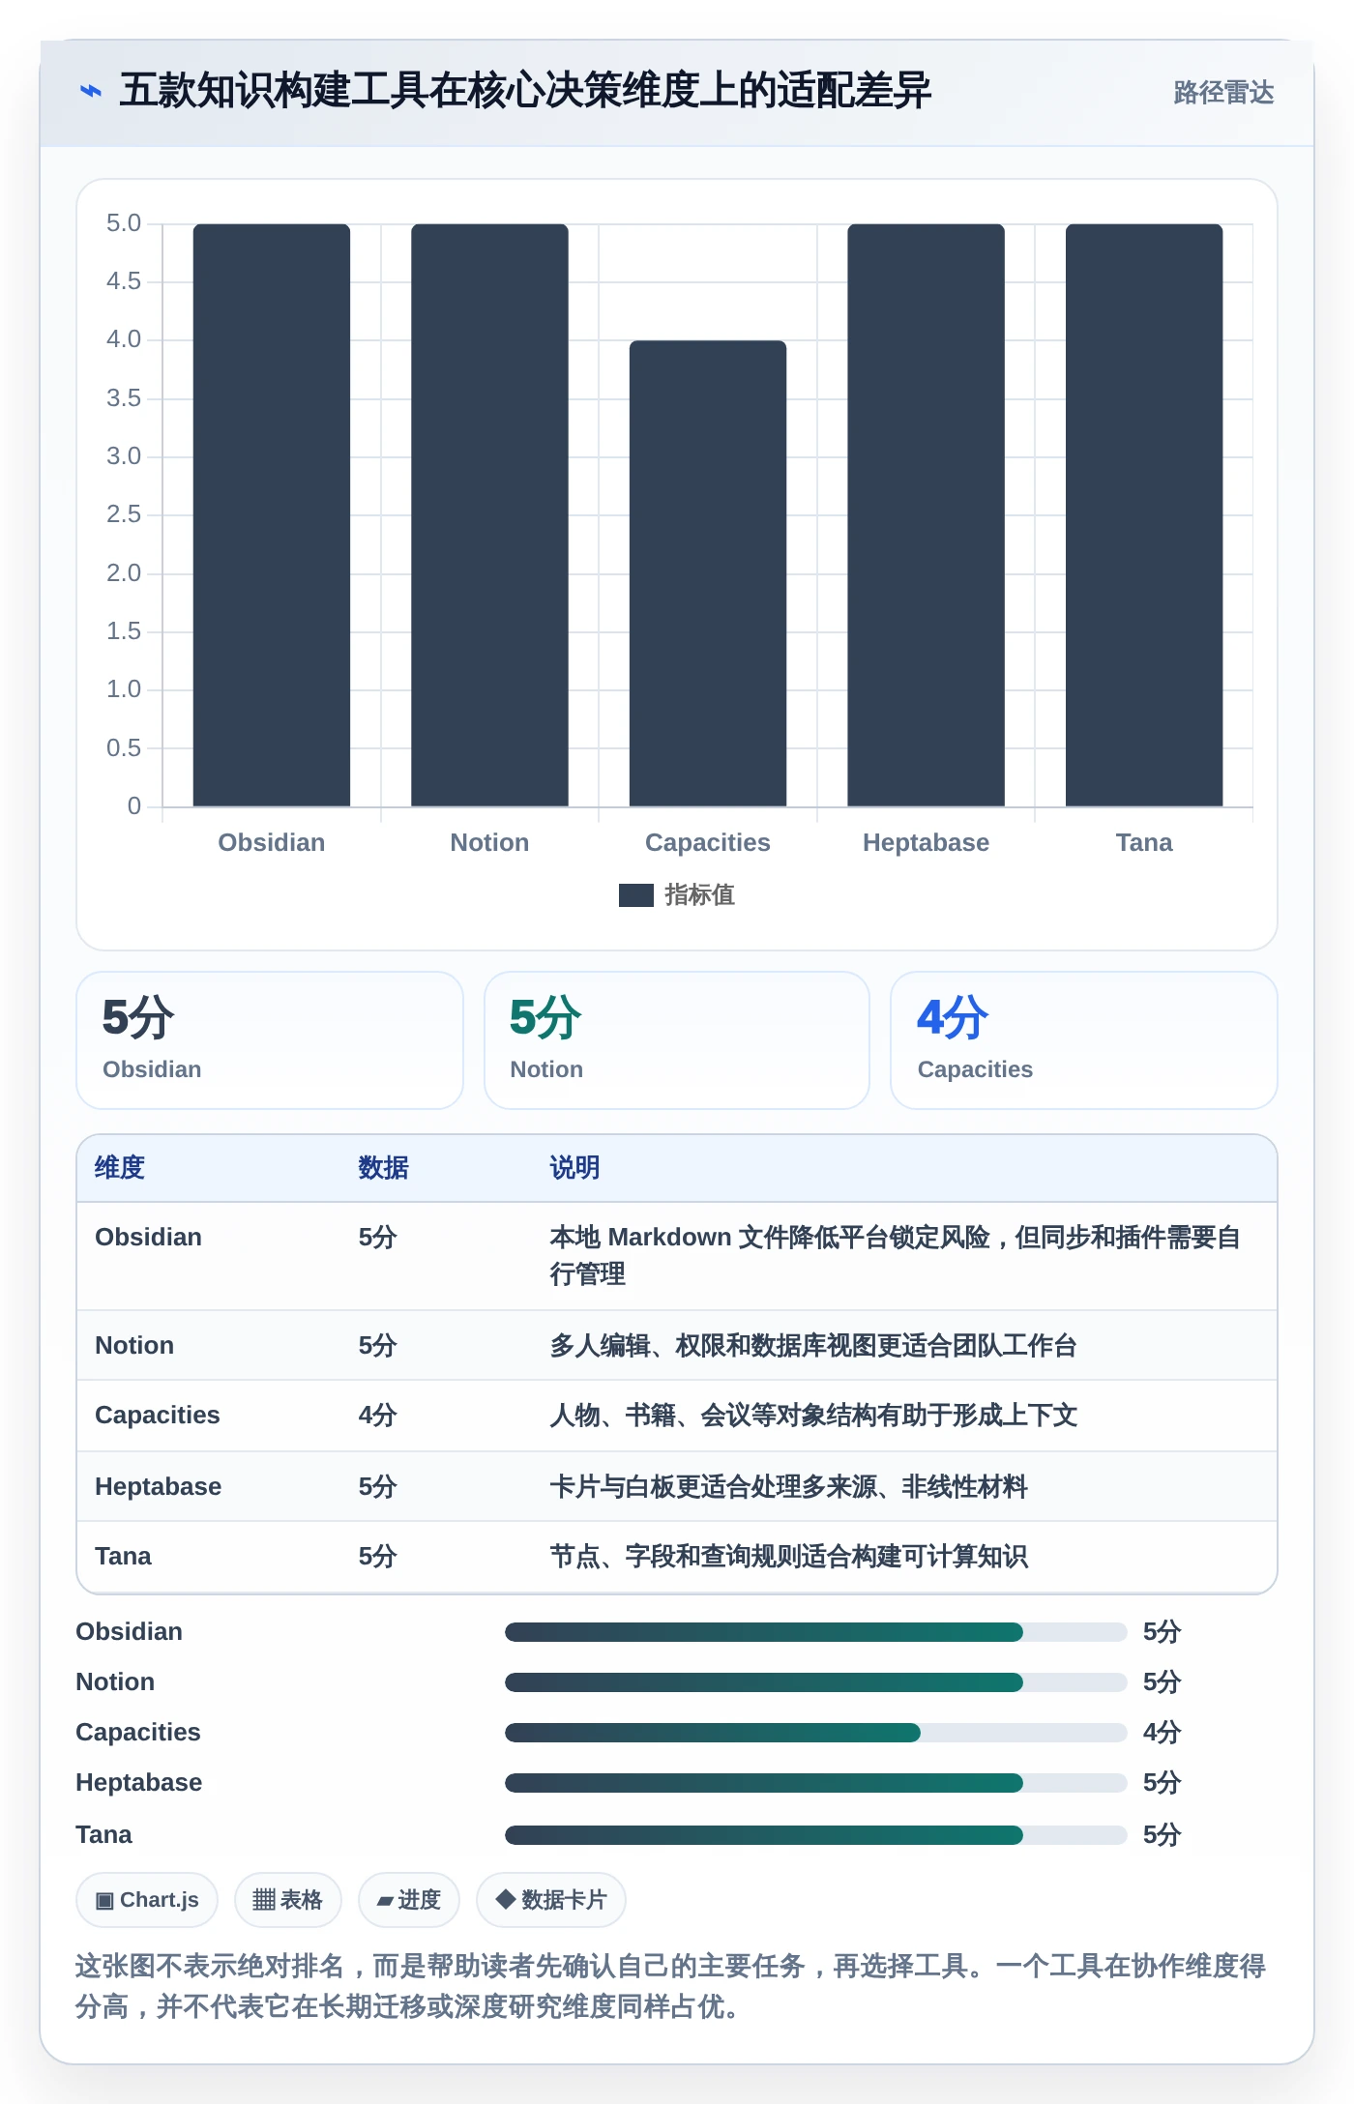1354x2104 pixels.
Task: Click the Capacities x-axis label
Action: point(708,842)
